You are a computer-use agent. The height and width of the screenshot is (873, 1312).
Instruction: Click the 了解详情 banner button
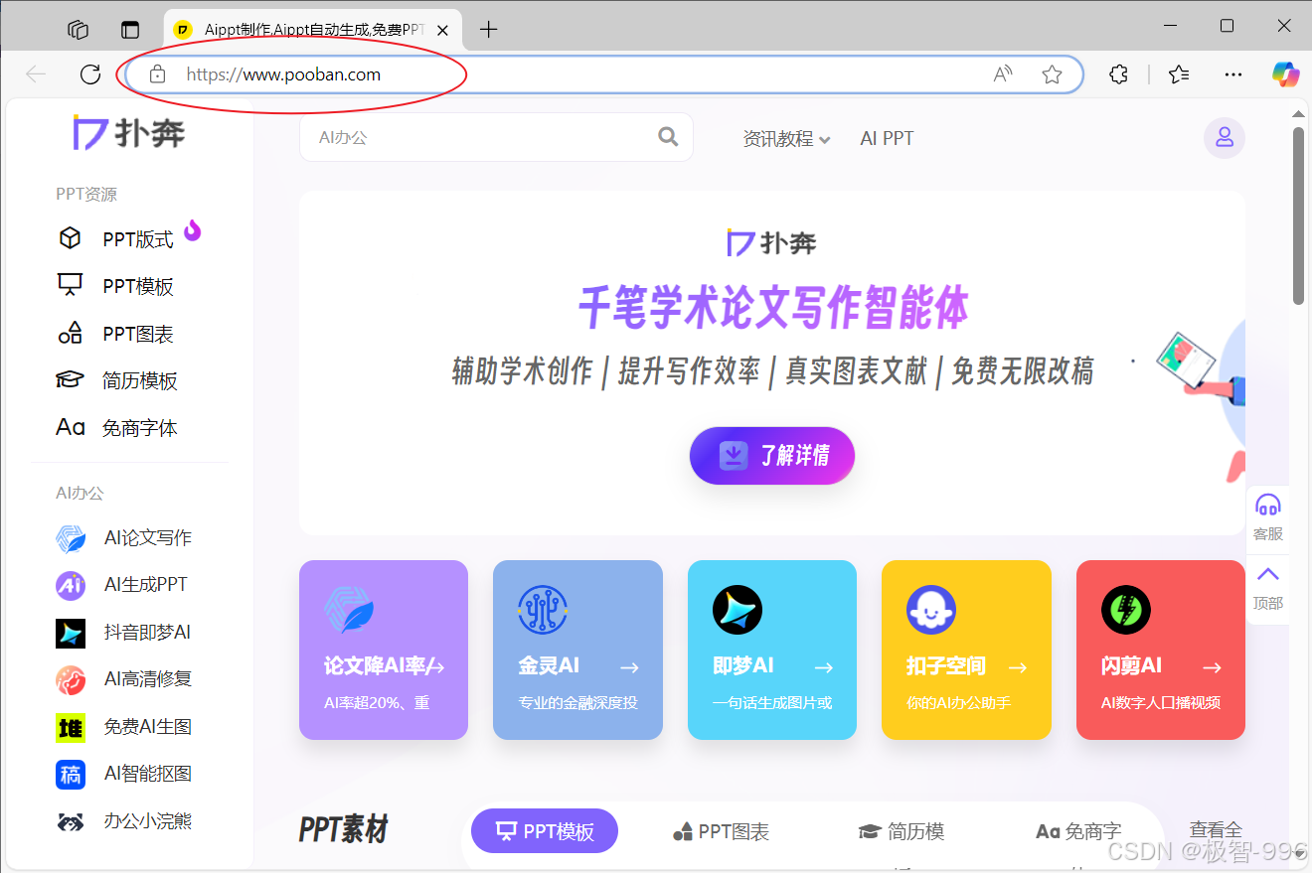[x=772, y=456]
